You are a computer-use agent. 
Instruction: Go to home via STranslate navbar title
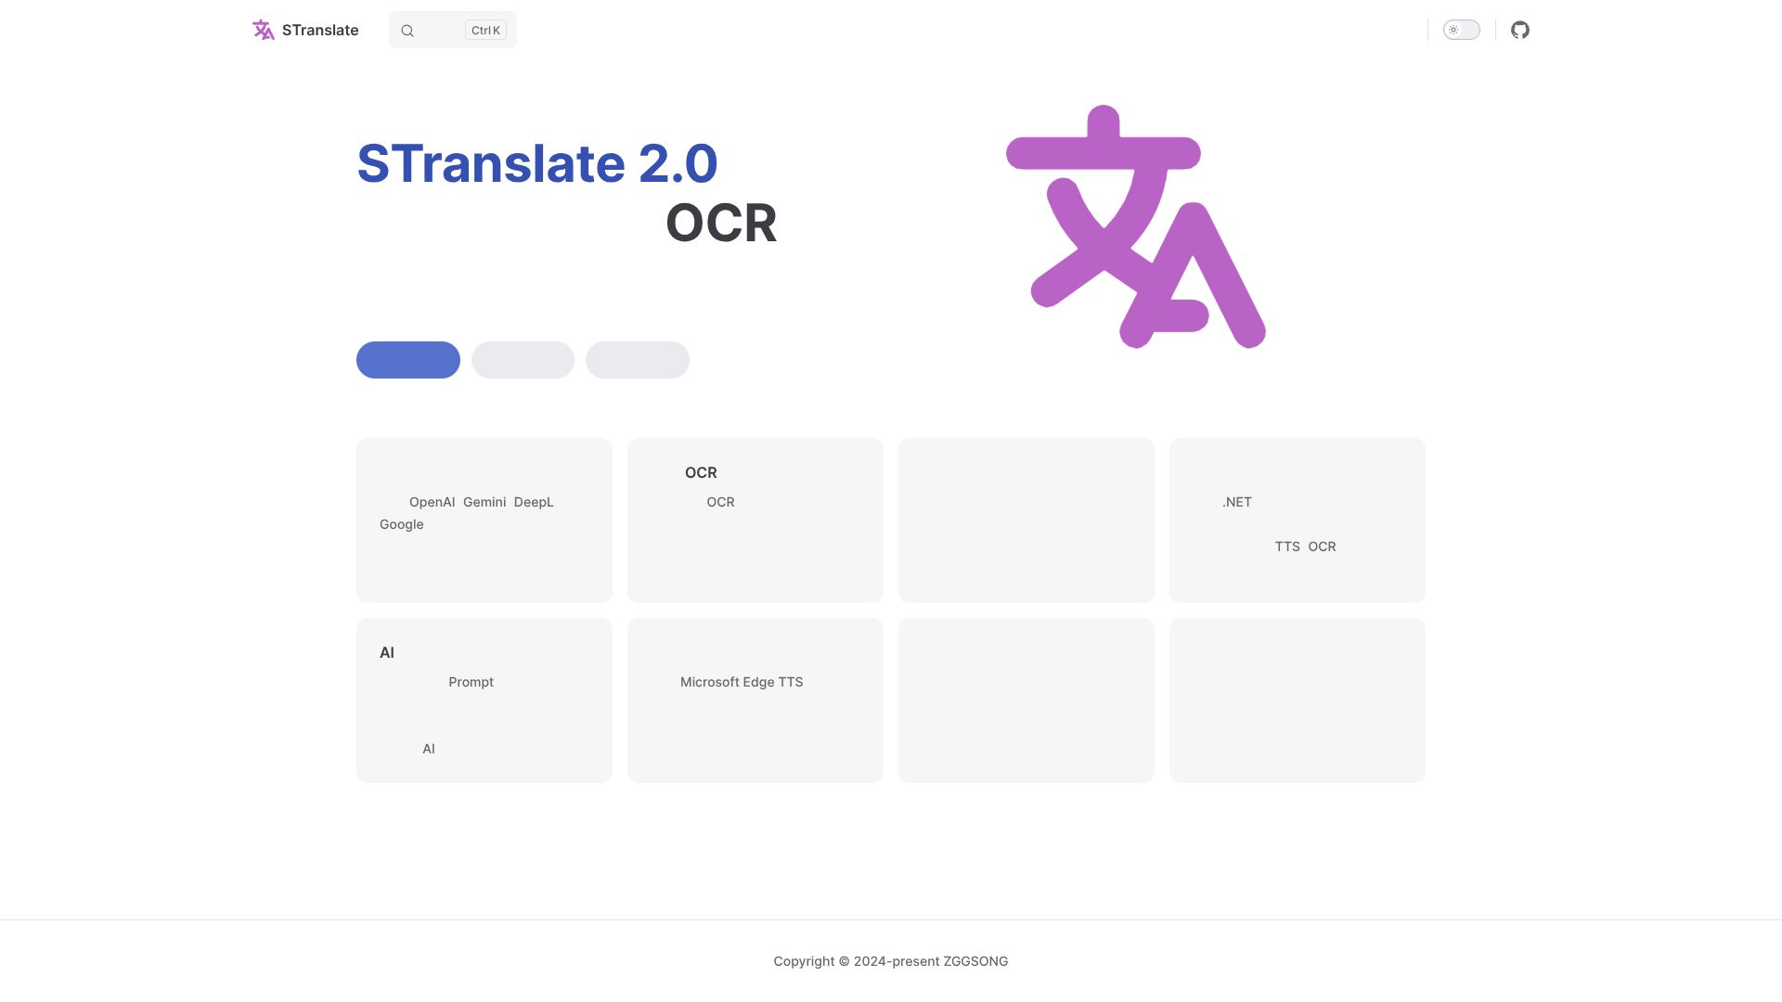pos(320,30)
